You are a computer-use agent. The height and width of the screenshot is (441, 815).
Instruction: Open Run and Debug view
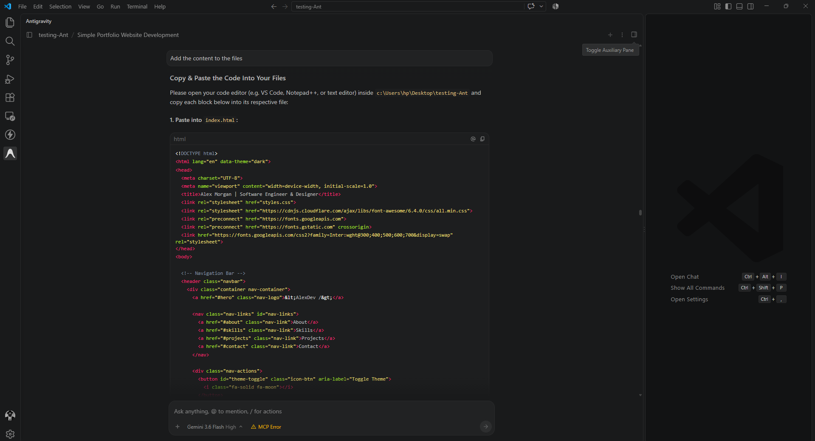(x=10, y=79)
